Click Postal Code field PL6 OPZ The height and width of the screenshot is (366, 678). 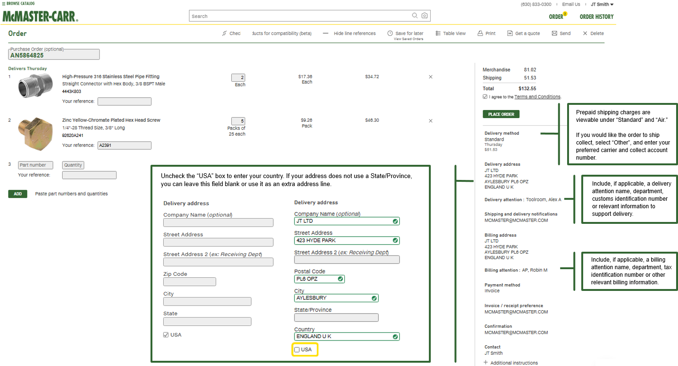(319, 279)
